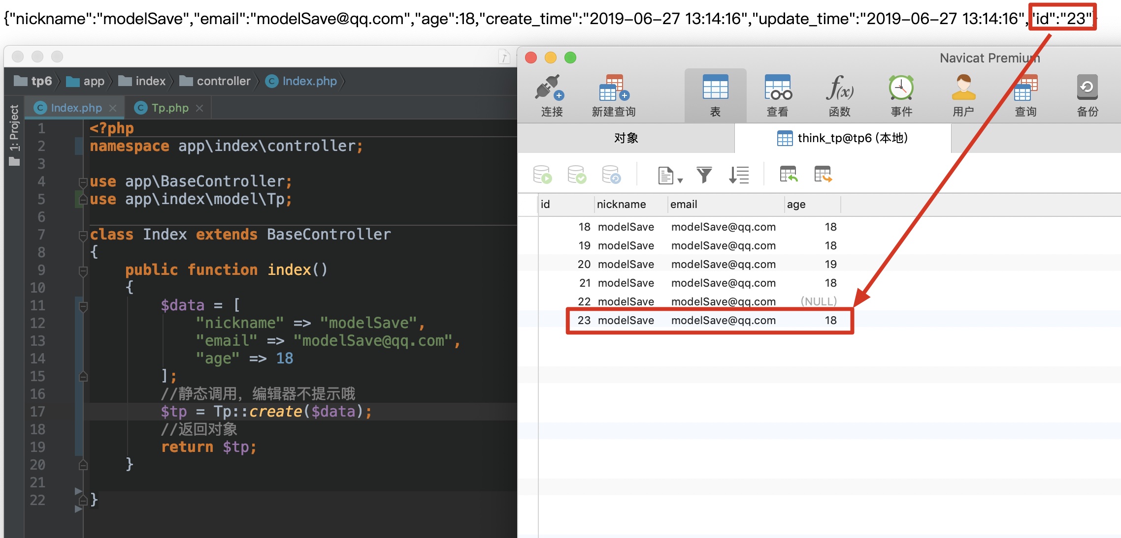1121x538 pixels.
Task: Click the return $tp; code line
Action: coord(209,447)
